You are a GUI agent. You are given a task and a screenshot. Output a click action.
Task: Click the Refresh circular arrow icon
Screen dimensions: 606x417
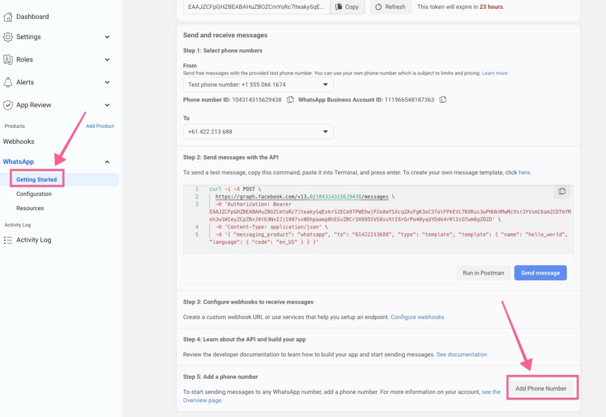click(x=379, y=7)
